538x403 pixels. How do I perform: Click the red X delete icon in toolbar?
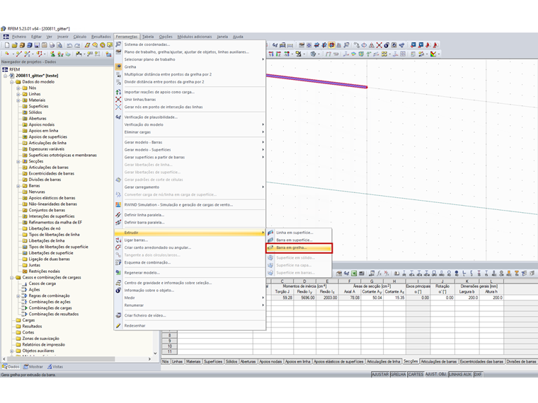379,45
